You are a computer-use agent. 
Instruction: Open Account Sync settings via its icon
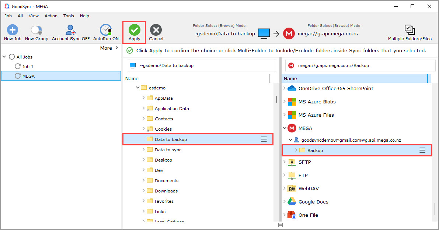pos(70,29)
